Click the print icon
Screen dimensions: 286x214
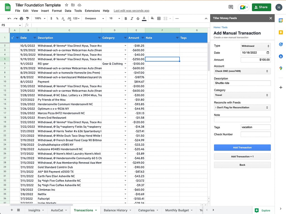point(21,18)
